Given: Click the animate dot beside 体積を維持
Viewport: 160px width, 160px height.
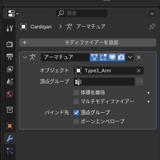Looking at the screenshot, I should click(148, 93).
